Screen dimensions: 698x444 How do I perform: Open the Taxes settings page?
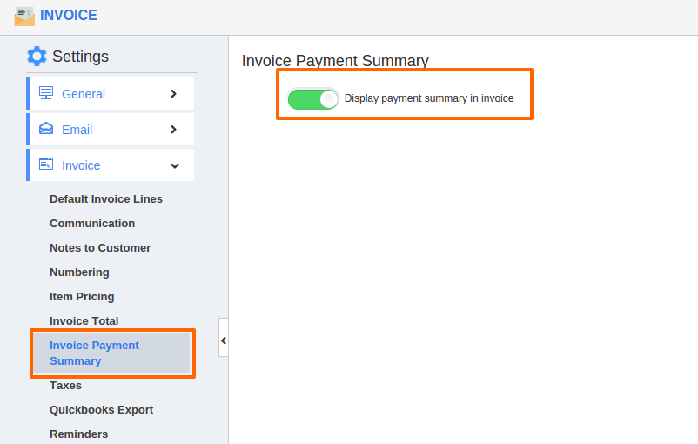(65, 385)
